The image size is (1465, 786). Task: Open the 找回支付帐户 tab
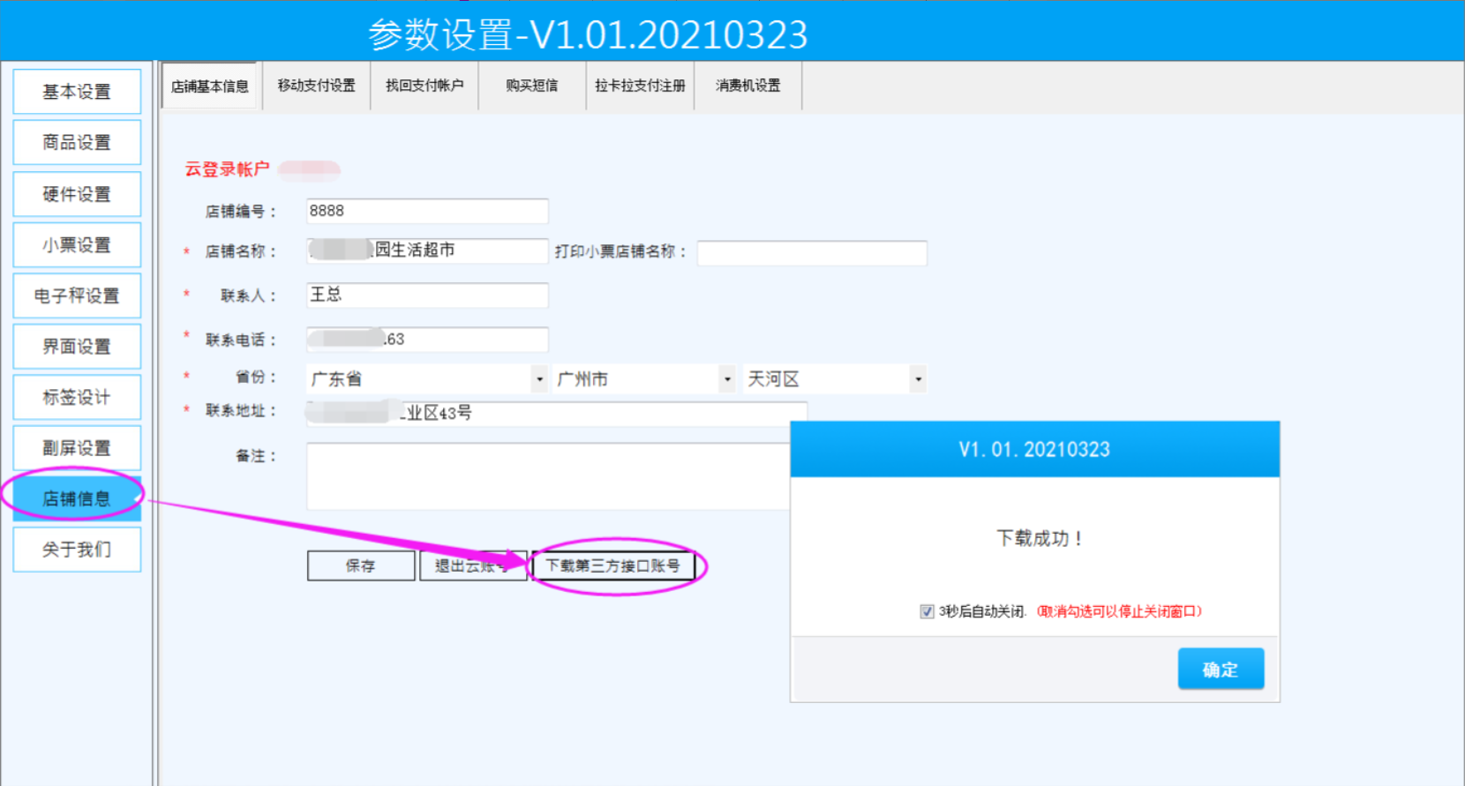coord(424,86)
